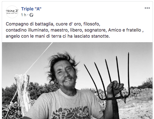Click "Compagno di battaglia" at the post start
Image resolution: width=154 pixels, height=119 pixels.
(30, 24)
